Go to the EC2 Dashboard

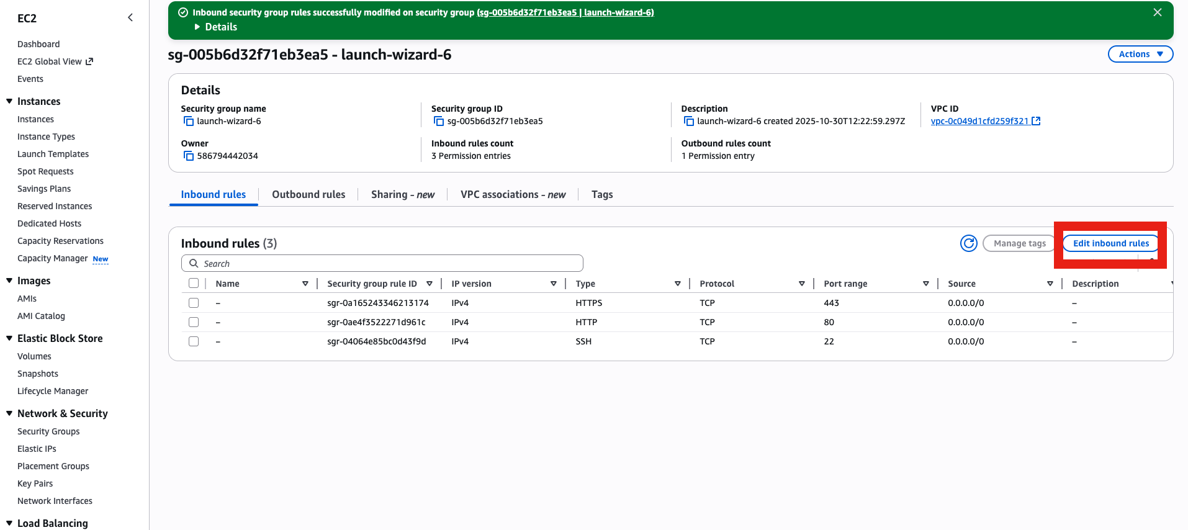tap(38, 44)
